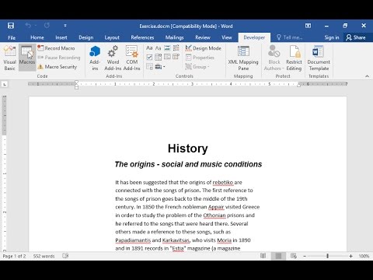Screen dimensions: 373x280
Task: Click Pause Recording in the Code group
Action: pos(59,58)
